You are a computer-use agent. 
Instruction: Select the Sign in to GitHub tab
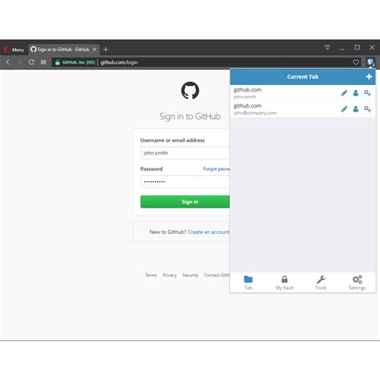coord(63,50)
